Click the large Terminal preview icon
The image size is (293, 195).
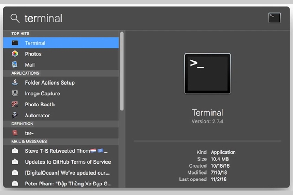point(207,74)
